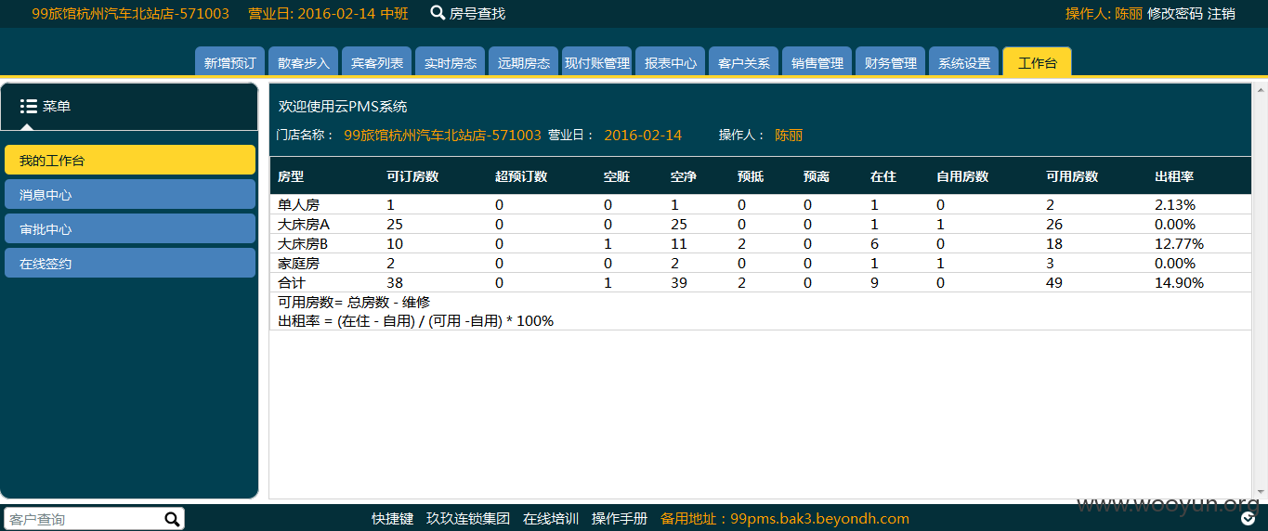Click the 修改密码 link
This screenshot has height=531, width=1268.
1175,13
